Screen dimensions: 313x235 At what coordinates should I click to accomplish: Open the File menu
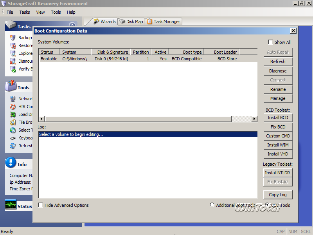click(x=10, y=12)
